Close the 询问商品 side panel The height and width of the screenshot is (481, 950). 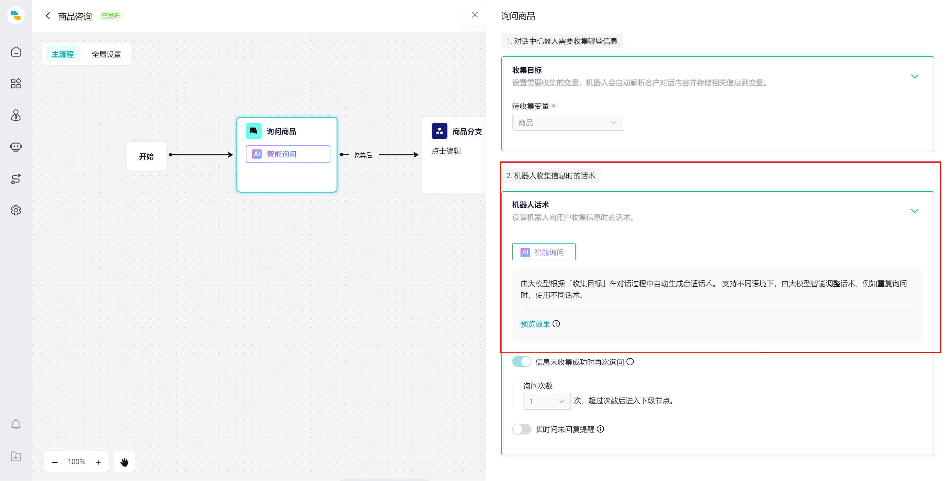tap(475, 15)
